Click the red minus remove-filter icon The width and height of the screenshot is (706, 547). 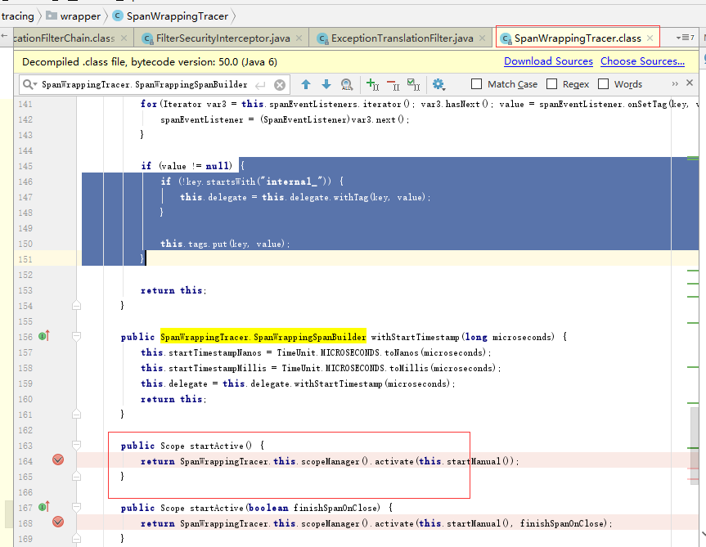coord(393,84)
